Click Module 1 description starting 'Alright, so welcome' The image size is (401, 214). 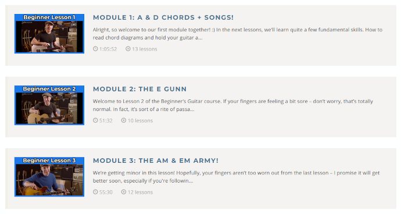pos(238,34)
